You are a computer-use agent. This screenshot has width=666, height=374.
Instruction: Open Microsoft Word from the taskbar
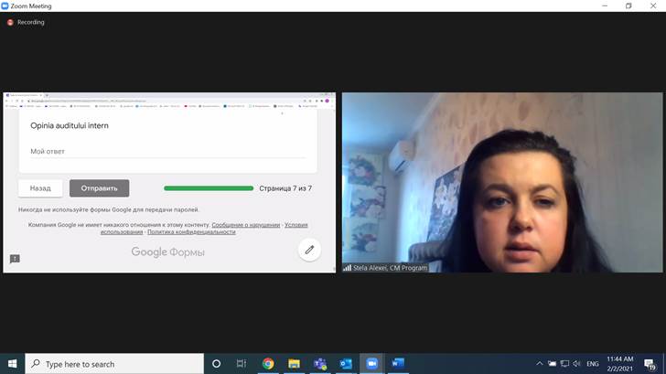397,364
